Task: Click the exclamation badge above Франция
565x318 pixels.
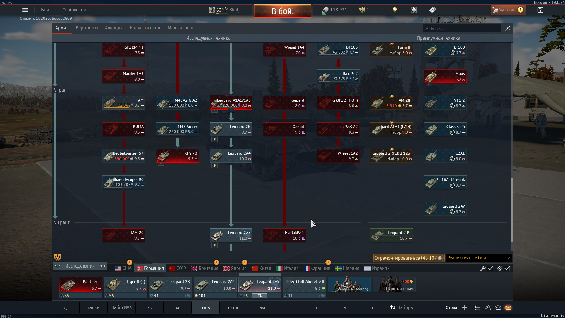Action: (328, 262)
